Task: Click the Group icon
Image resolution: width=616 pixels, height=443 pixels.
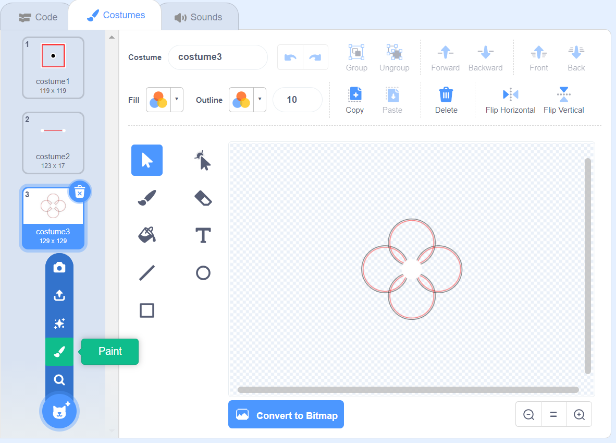Action: tap(356, 52)
